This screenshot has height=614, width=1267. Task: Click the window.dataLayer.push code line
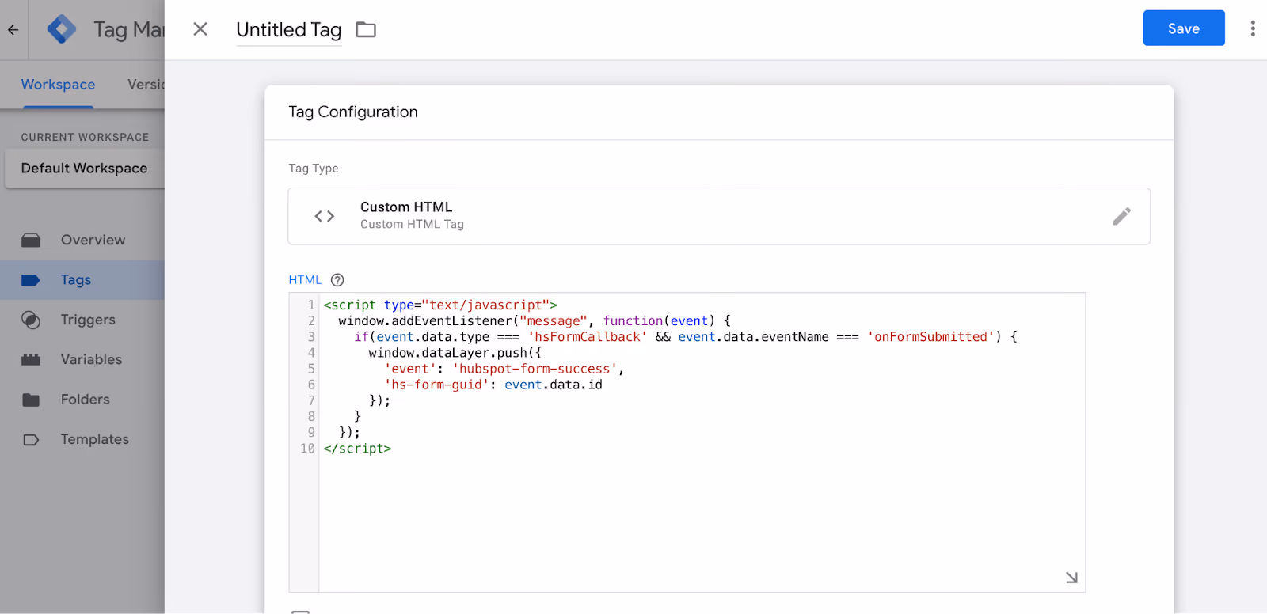(455, 353)
